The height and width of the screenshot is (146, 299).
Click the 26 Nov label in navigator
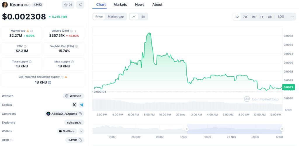click(136, 137)
